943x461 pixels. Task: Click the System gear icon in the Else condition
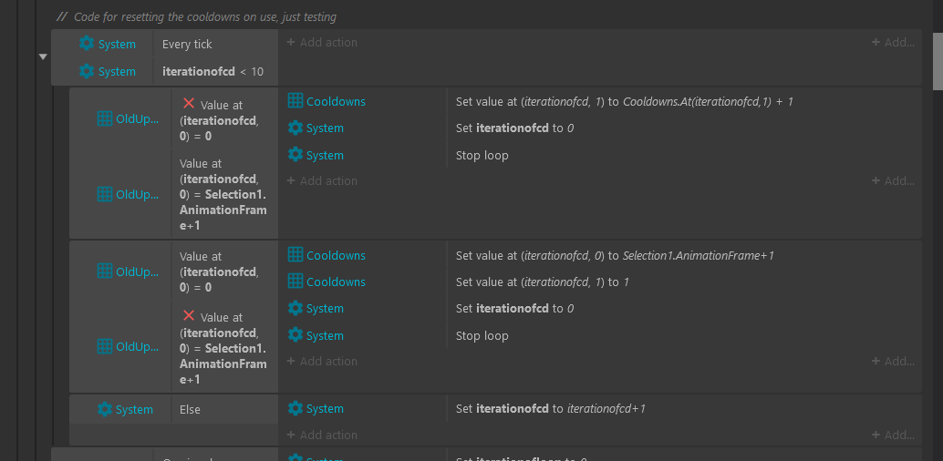click(105, 409)
